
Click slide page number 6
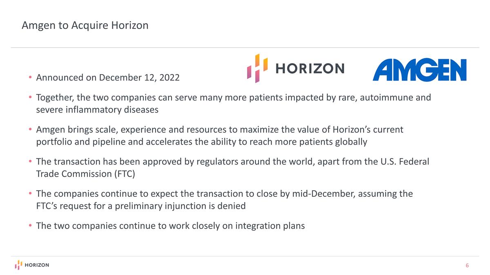pyautogui.click(x=467, y=266)
